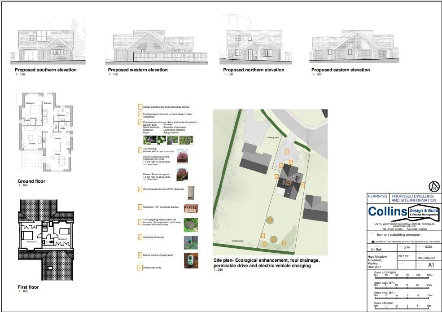Click 'Proposed eastern elevation' caption

(341, 70)
